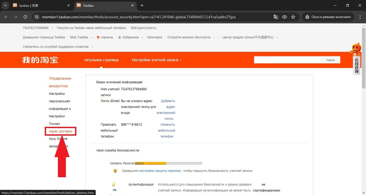The height and width of the screenshot is (195, 366).
Task: Reload the page with refresh icon
Action: [x=25, y=17]
